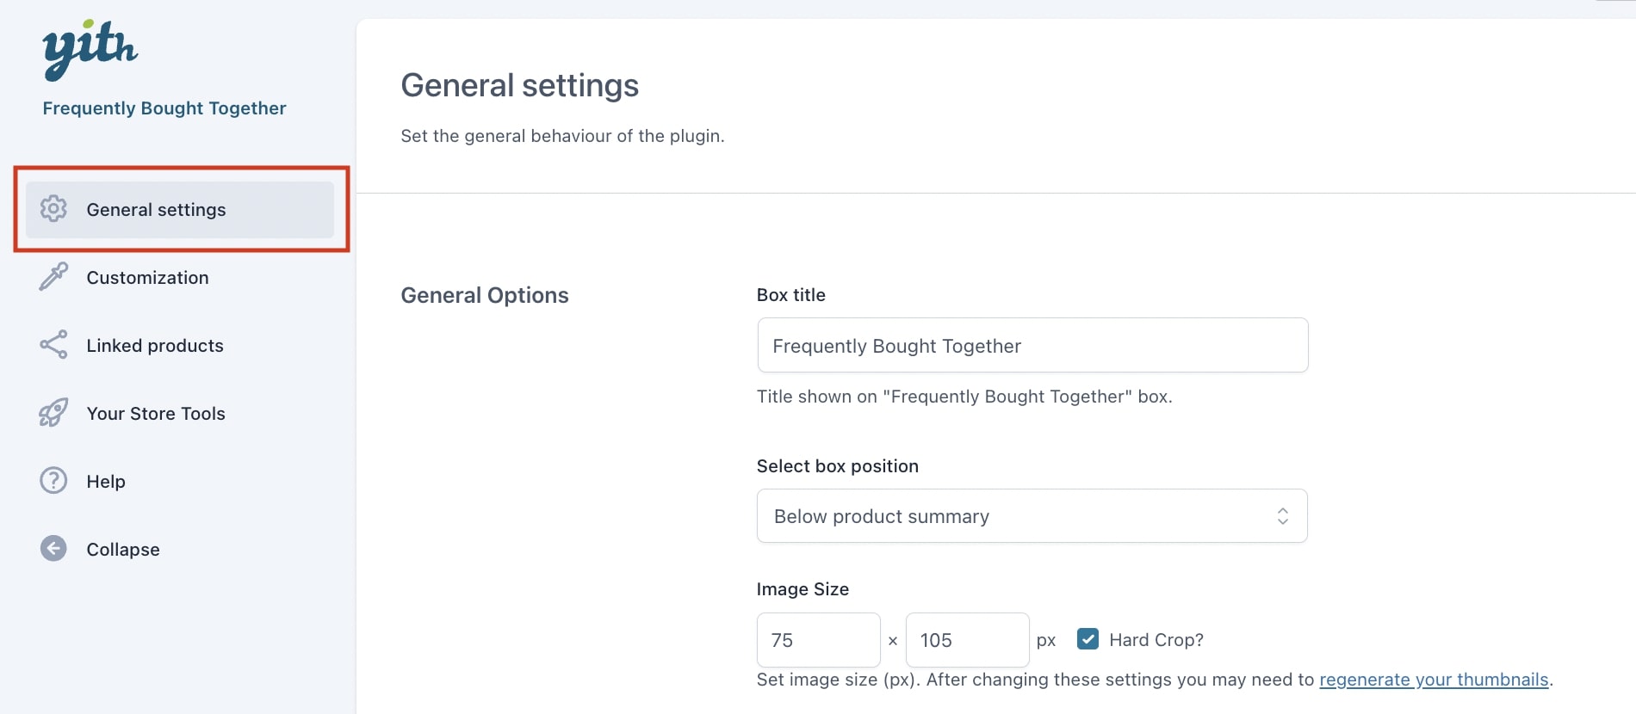Click the share icon for Linked products
Viewport: 1636px width, 714px height.
[x=53, y=345]
